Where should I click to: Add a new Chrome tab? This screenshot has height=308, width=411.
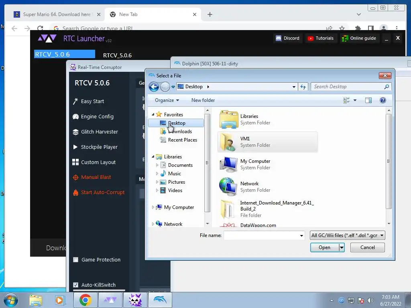coord(210,14)
